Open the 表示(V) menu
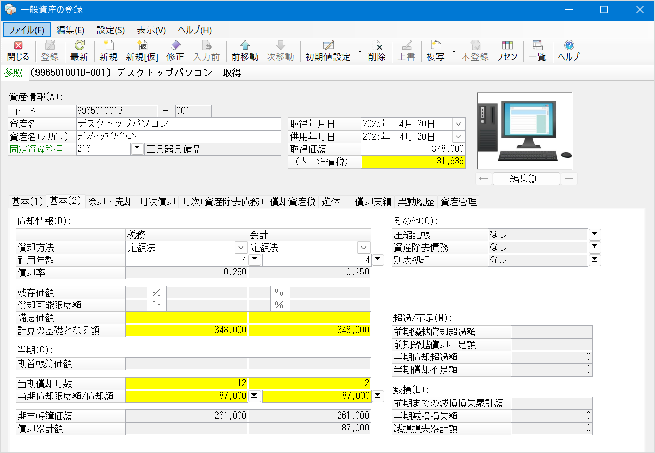The width and height of the screenshot is (655, 453). tap(152, 30)
